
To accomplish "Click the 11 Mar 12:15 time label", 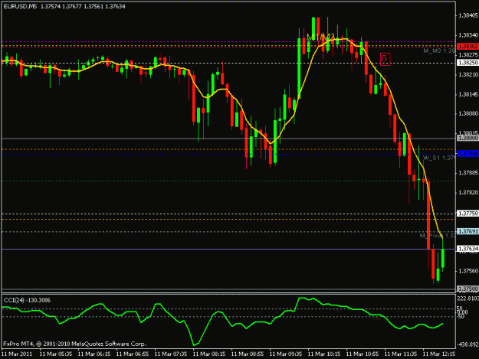I will tap(439, 354).
